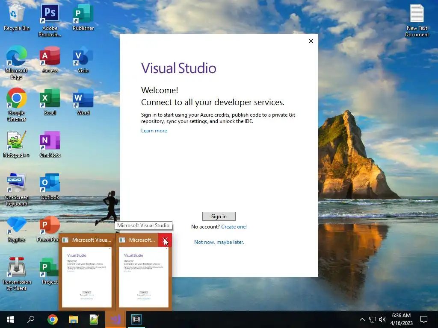
Task: Select the second Visual Studio thumbnail preview
Action: coord(144,277)
